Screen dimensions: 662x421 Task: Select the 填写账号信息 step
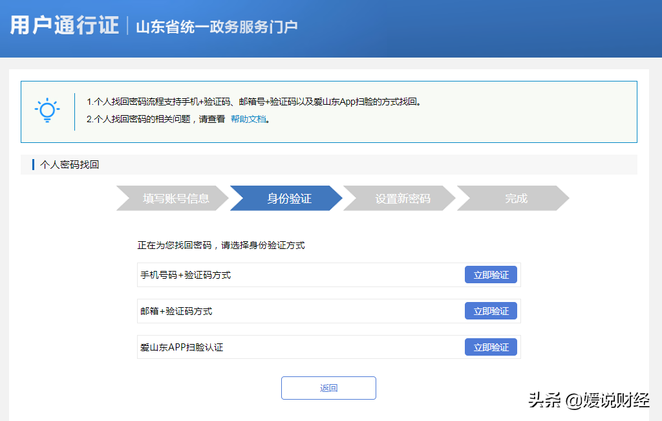172,198
